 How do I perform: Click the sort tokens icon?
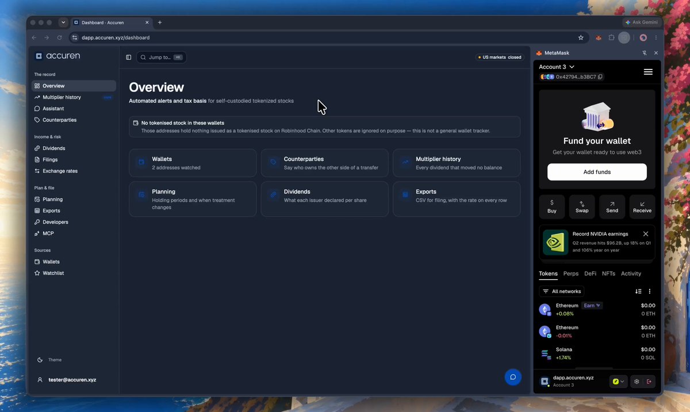(x=638, y=291)
